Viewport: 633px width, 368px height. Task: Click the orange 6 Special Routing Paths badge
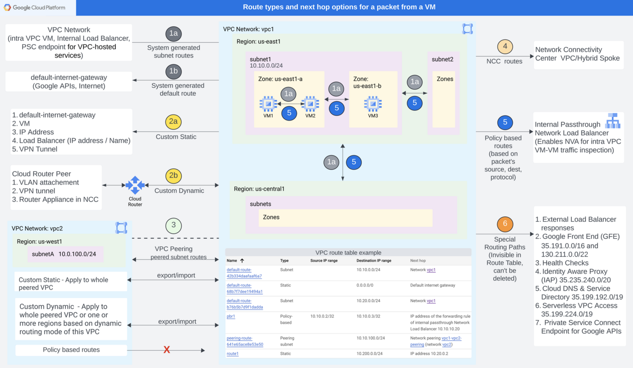[x=505, y=224]
